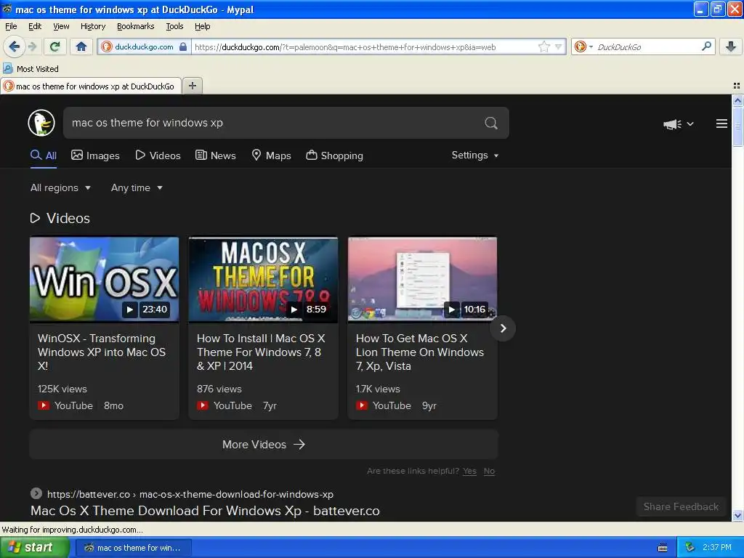The image size is (744, 558).
Task: Answer No to links helpful question
Action: coord(489,471)
